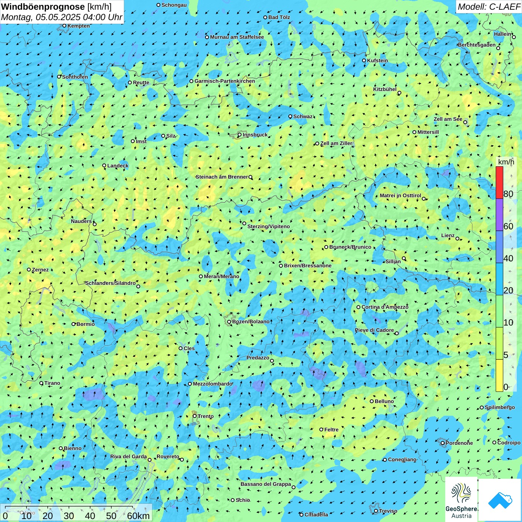
Task: Click the Bormio location dot
Action: (73, 324)
